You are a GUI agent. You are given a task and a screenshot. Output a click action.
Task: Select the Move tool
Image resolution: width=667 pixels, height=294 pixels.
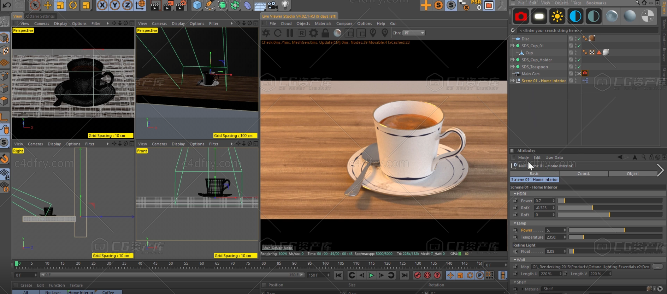[x=48, y=5]
